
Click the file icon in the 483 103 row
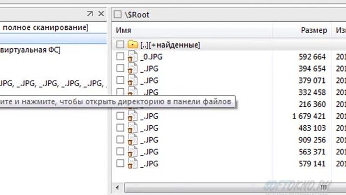click(x=132, y=128)
